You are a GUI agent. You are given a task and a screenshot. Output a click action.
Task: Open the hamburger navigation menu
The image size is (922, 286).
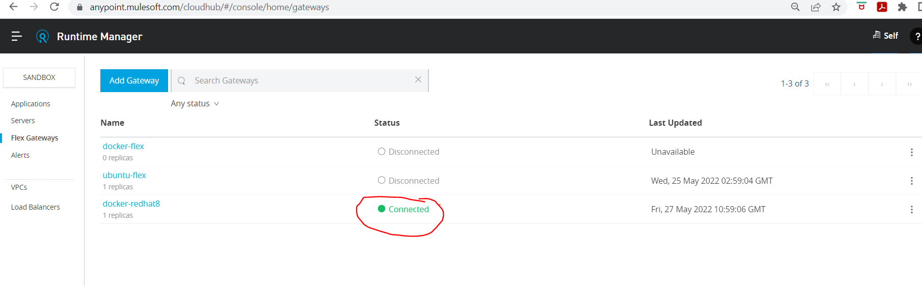(x=17, y=36)
